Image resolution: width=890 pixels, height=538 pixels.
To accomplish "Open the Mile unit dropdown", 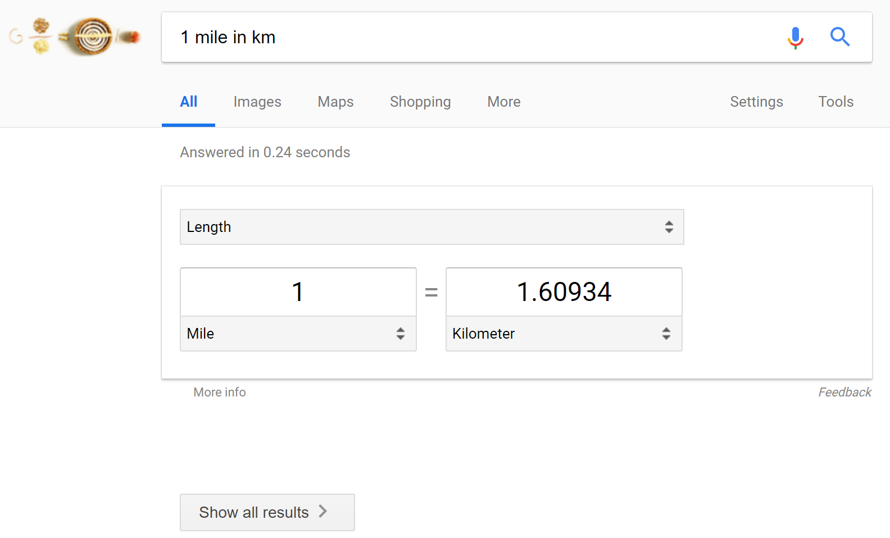I will coord(298,334).
